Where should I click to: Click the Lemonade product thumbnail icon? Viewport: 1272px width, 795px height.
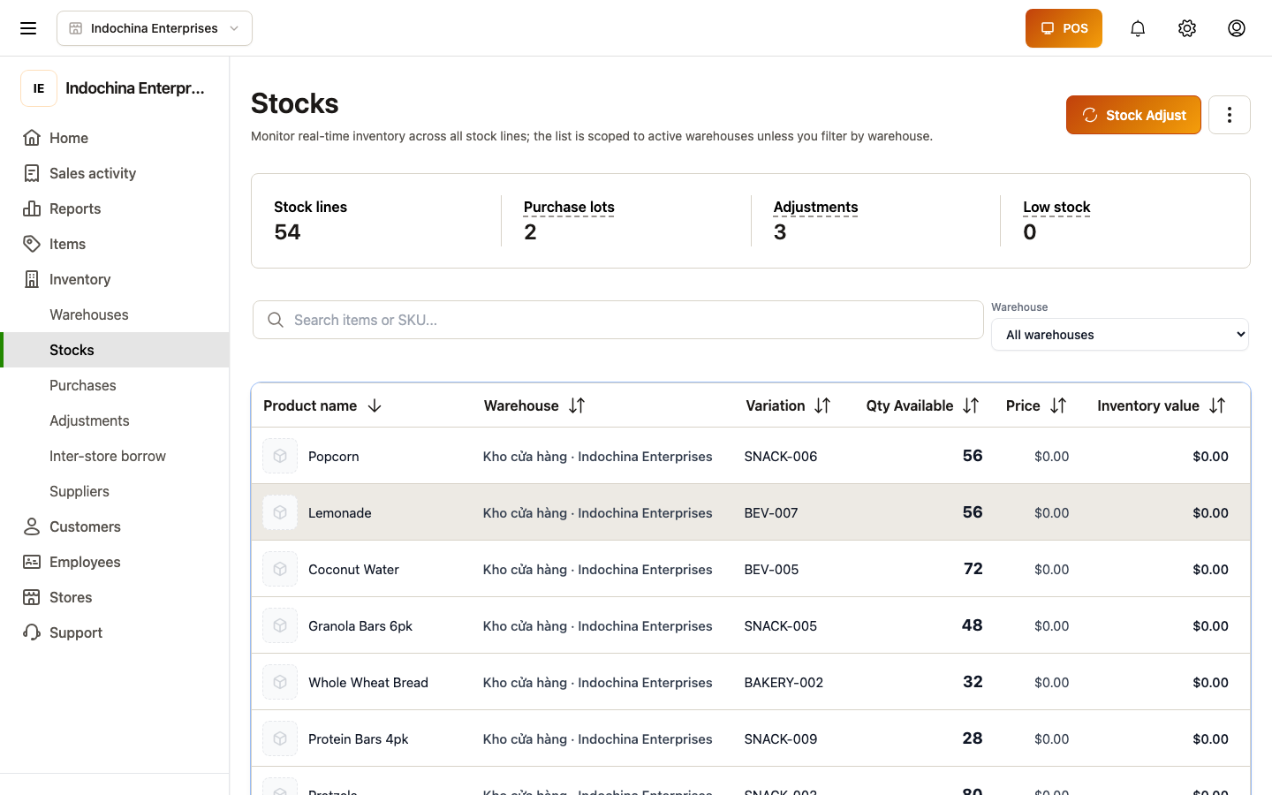[280, 512]
